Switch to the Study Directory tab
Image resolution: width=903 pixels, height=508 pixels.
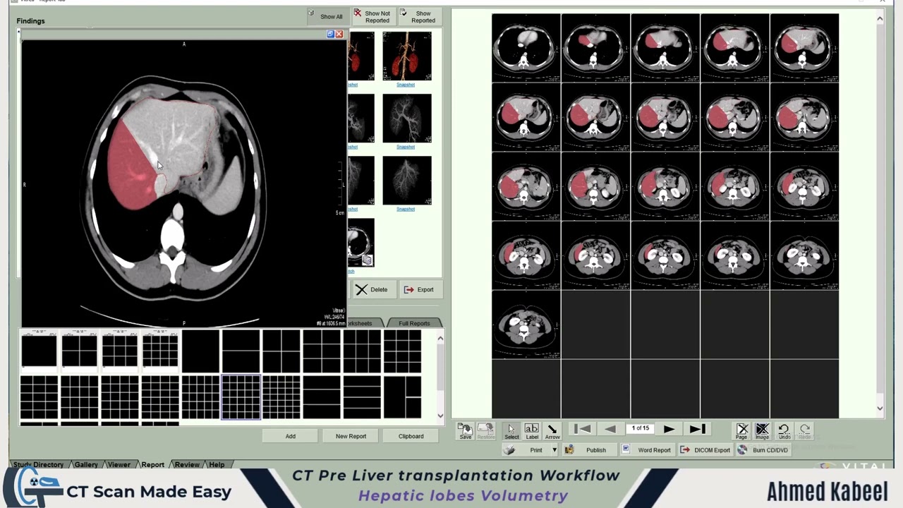coord(39,464)
